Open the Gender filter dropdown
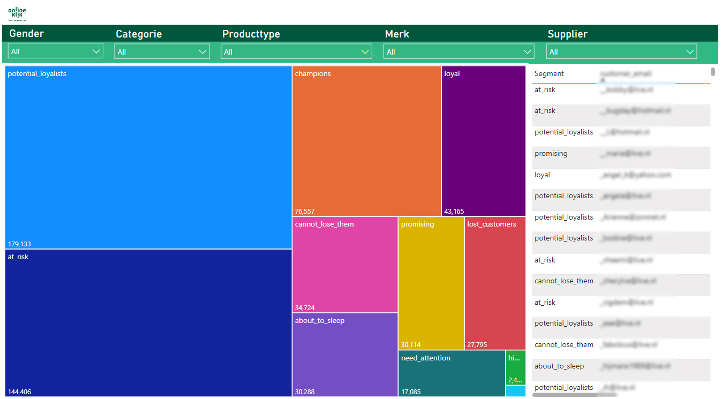Image resolution: width=722 pixels, height=399 pixels. [x=56, y=51]
